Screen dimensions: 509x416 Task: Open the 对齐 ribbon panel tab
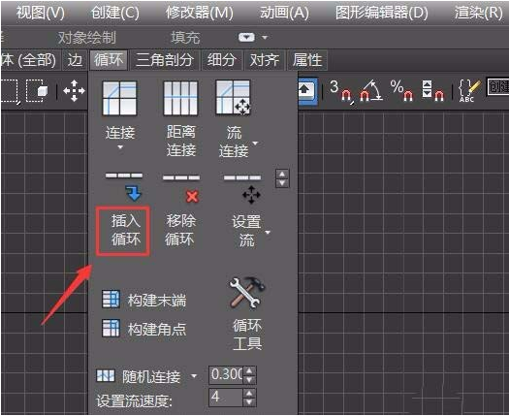265,60
